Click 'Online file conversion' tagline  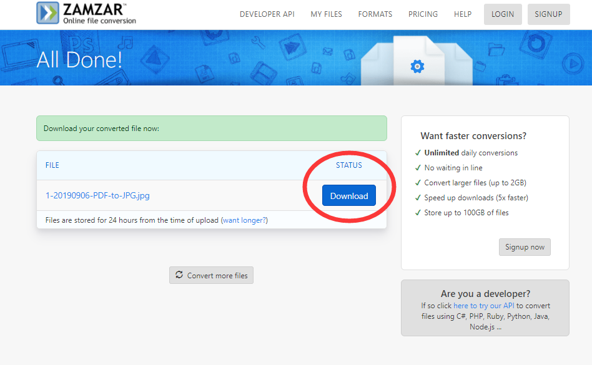100,21
